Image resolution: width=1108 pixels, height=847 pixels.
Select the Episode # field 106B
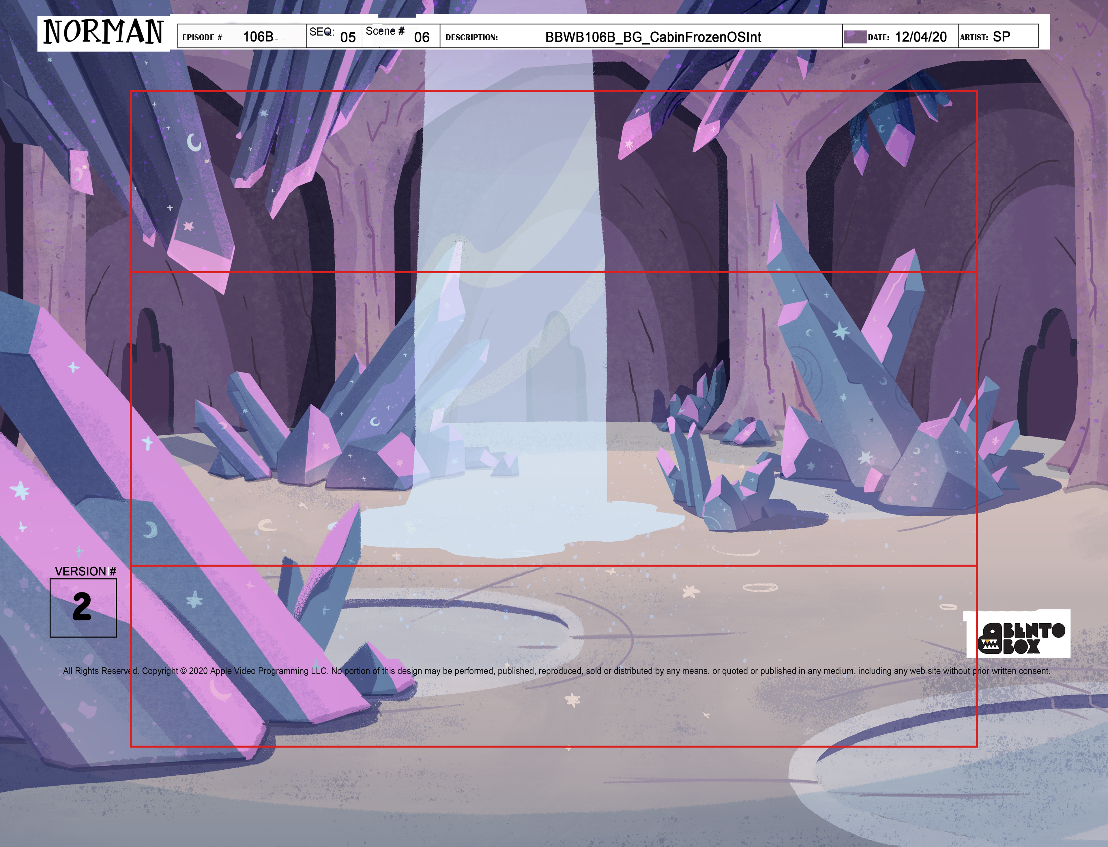(258, 37)
